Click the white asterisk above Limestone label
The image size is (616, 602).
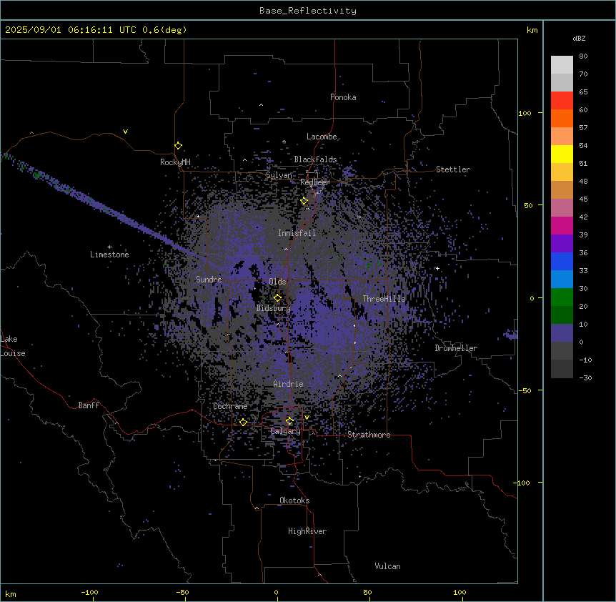[x=109, y=247]
